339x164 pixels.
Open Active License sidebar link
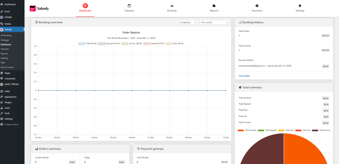(x=7, y=67)
